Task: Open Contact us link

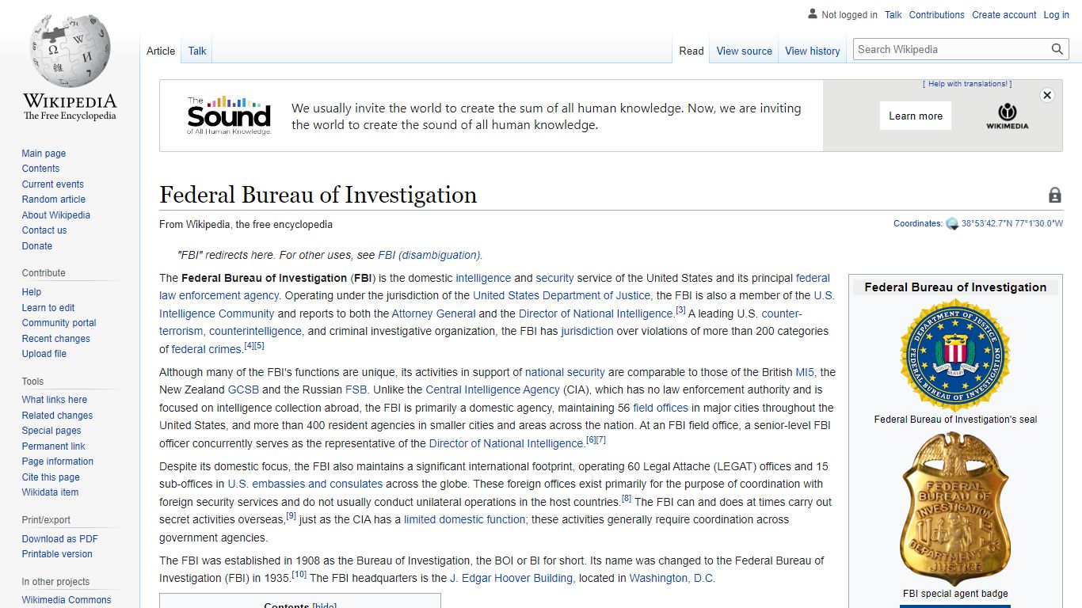Action: coord(44,230)
